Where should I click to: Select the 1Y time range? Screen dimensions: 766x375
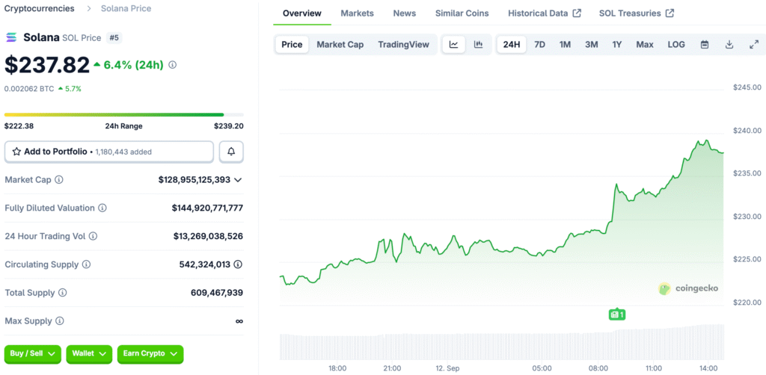point(617,45)
